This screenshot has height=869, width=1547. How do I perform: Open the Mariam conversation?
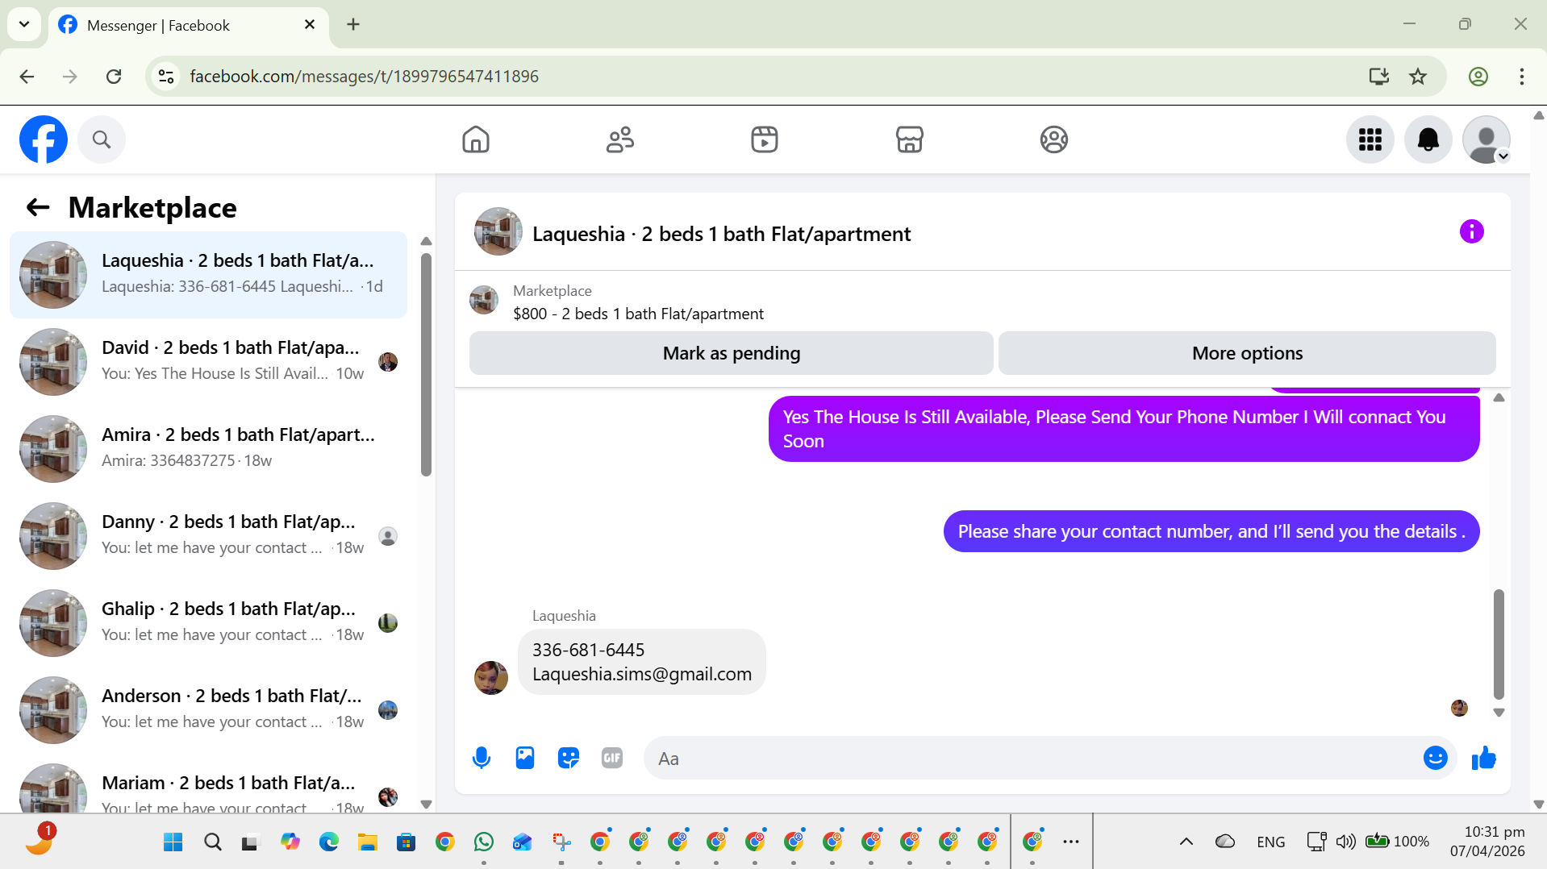click(x=208, y=784)
